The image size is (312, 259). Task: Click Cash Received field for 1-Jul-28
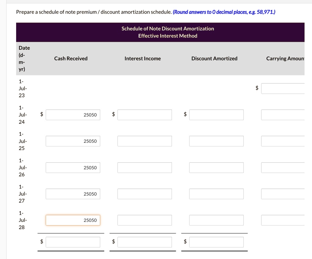[x=73, y=220]
